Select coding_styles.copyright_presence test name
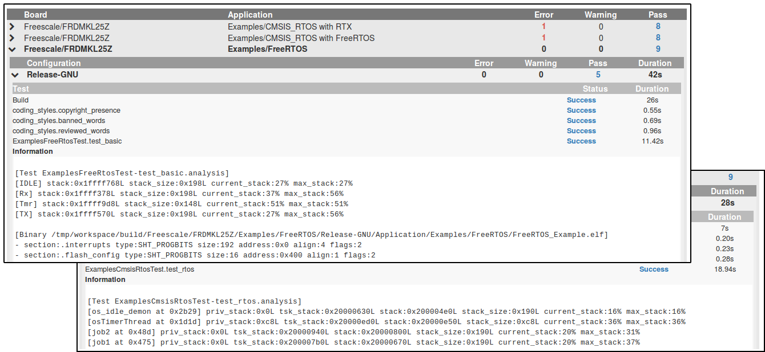The image size is (765, 352). tap(66, 110)
